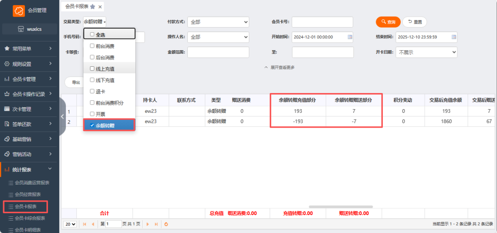497x233 pixels.
Task: Expand the 规则设置 sidebar menu
Action: 29,64
